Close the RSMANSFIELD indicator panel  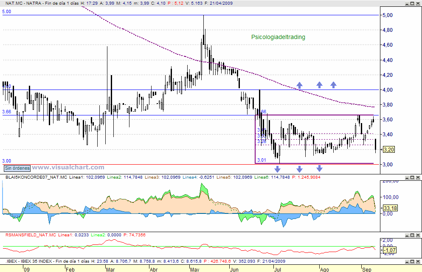pos(418,235)
